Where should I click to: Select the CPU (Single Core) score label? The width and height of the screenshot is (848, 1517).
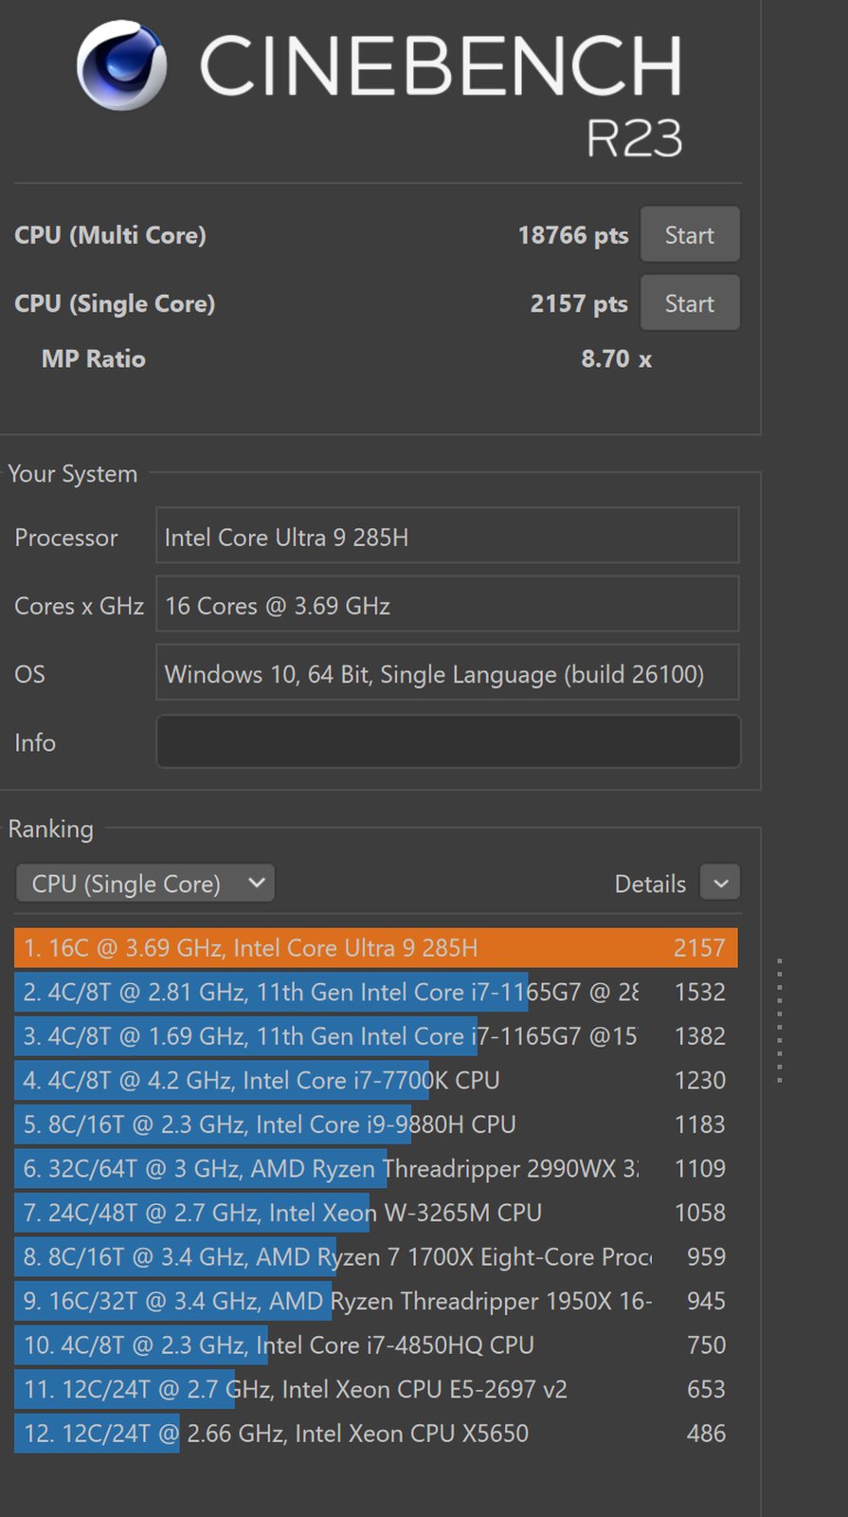115,303
